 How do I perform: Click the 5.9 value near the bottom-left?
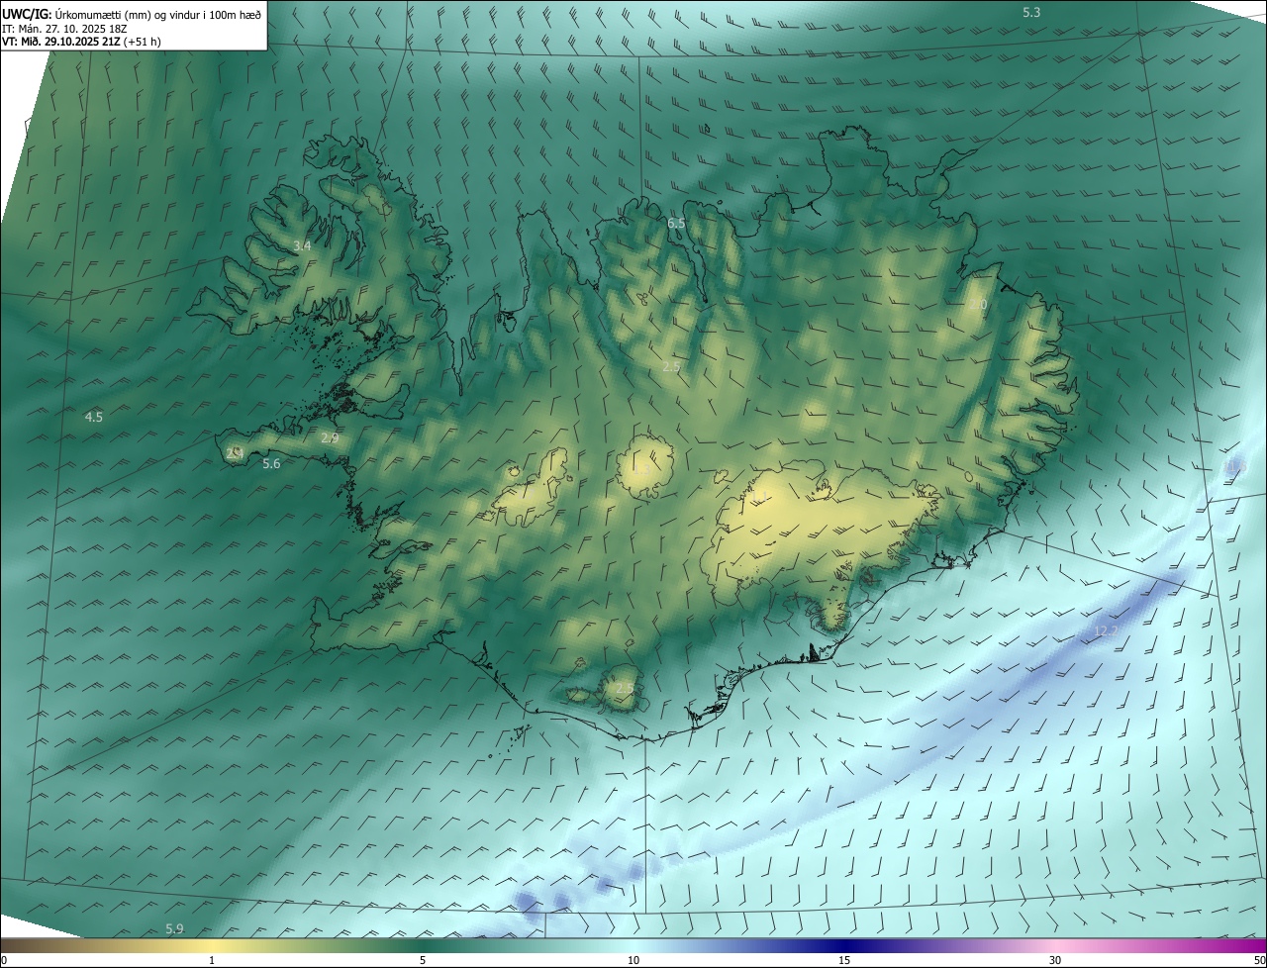tap(174, 928)
